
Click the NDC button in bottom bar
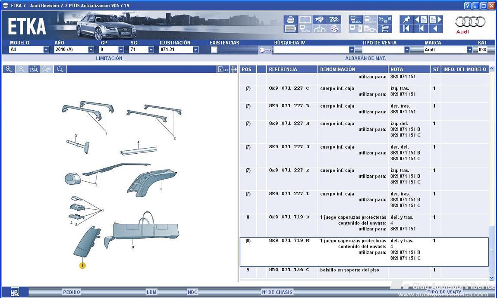click(x=192, y=292)
